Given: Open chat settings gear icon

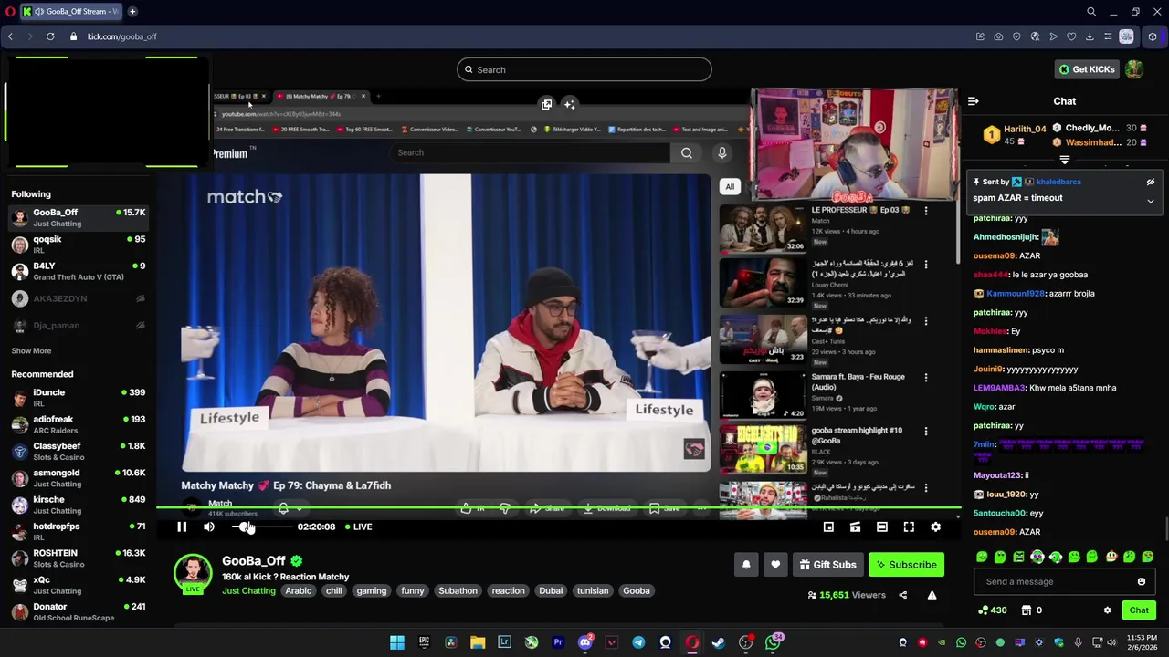Looking at the screenshot, I should point(1107,610).
